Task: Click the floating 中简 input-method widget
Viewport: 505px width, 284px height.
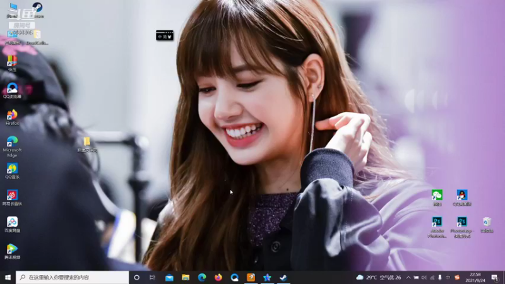Action: point(165,35)
